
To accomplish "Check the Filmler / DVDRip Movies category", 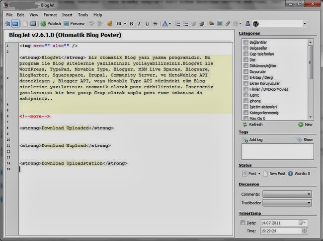I will click(x=246, y=89).
